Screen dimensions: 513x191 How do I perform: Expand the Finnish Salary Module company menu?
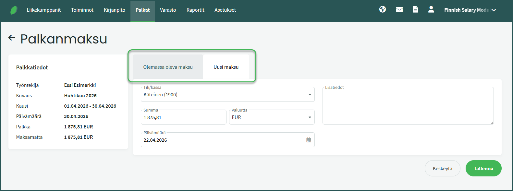[470, 10]
